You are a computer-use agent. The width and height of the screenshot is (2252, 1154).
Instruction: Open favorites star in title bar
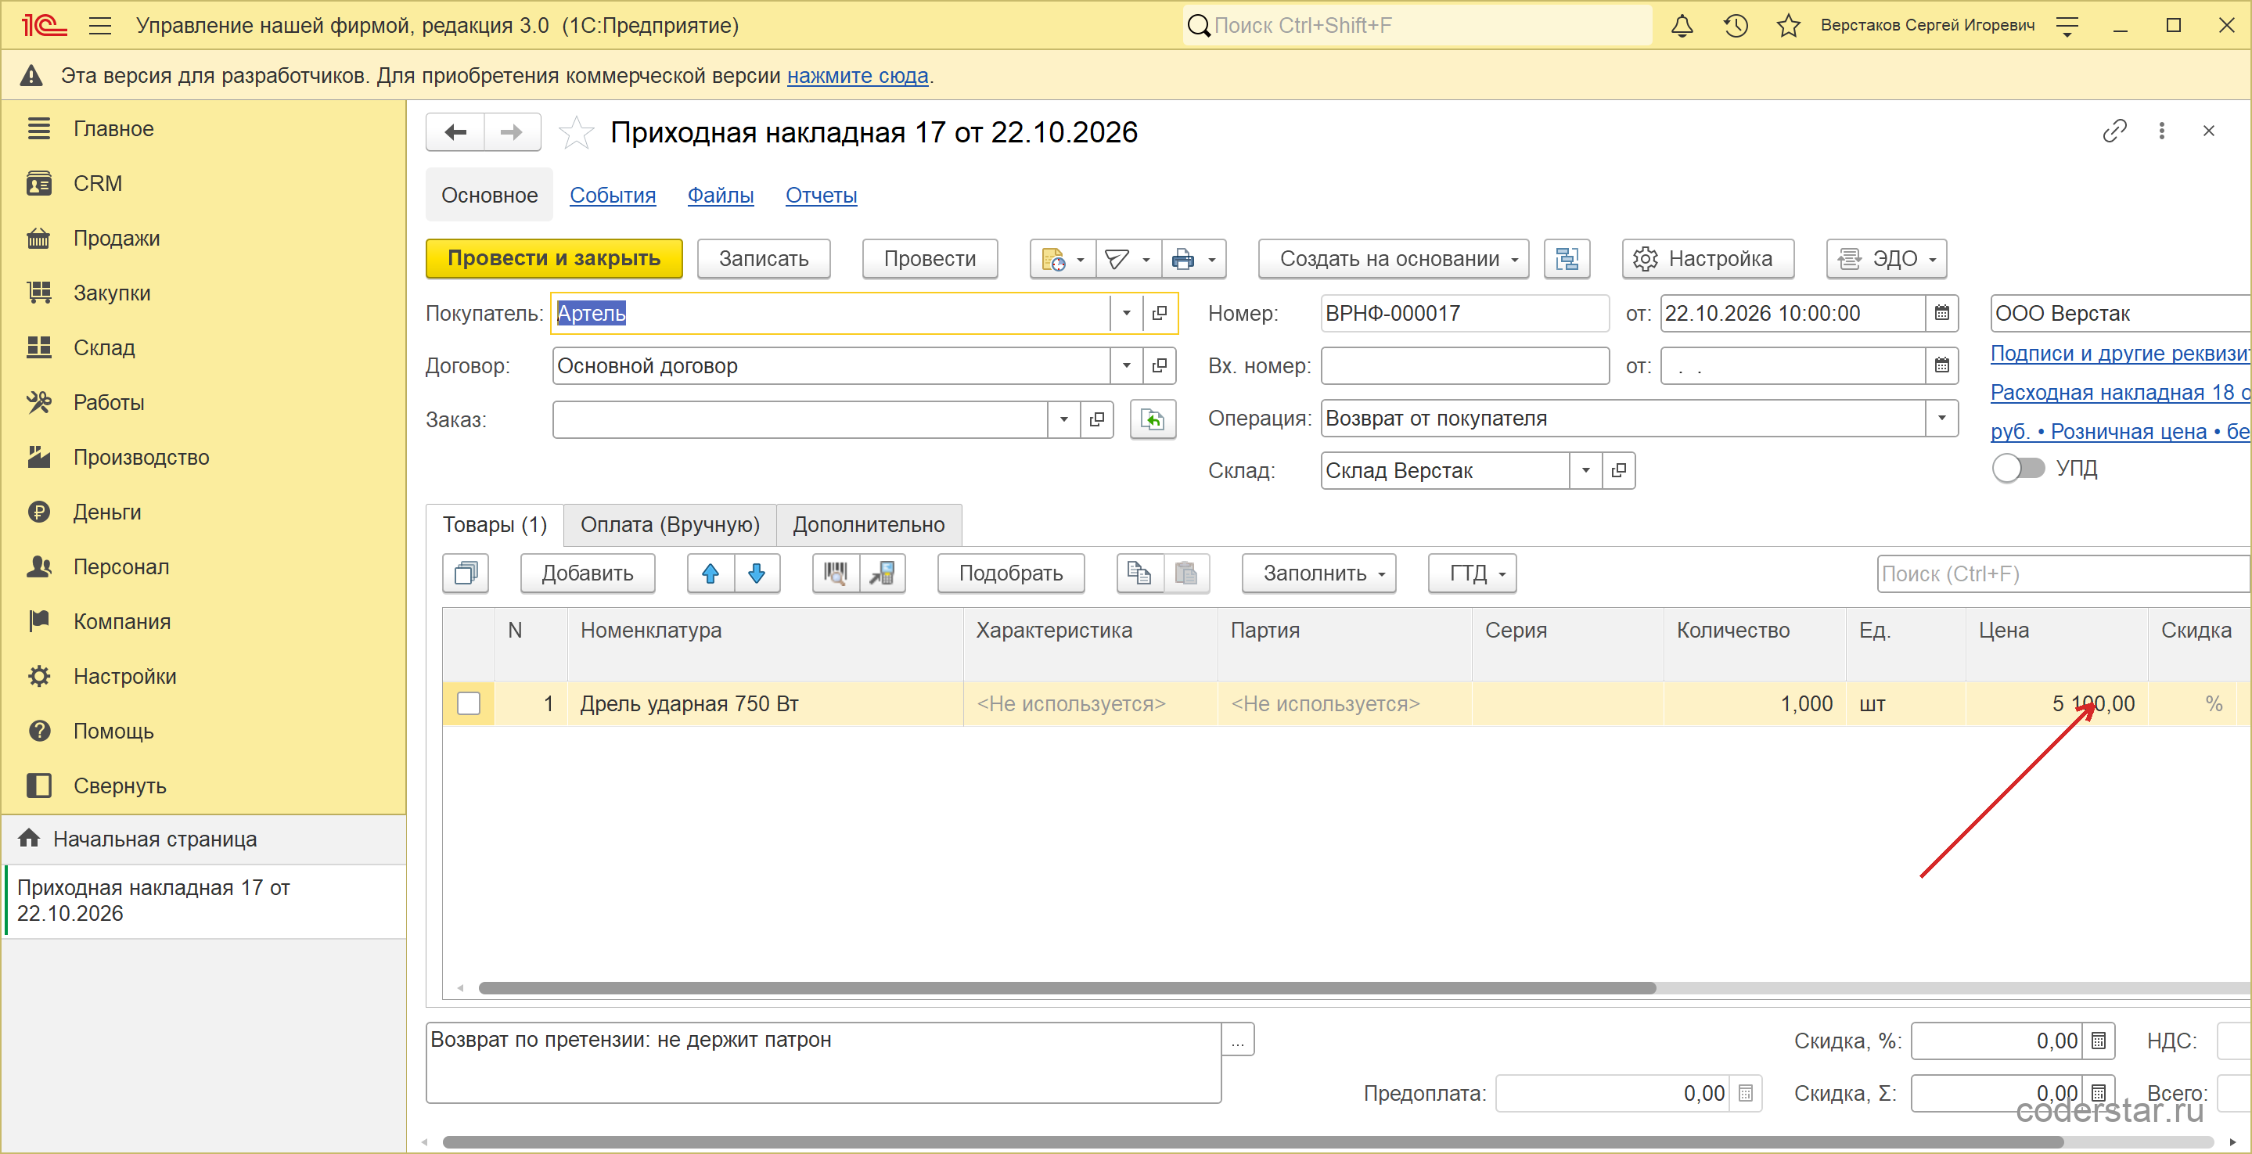click(x=1789, y=25)
